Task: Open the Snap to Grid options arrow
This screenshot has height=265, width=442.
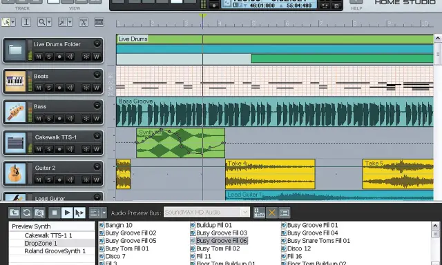Action: pyautogui.click(x=70, y=22)
